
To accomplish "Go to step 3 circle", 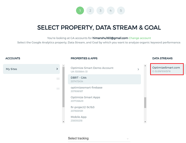I will tap(100, 11).
